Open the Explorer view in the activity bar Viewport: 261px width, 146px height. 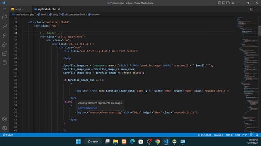click(4, 17)
